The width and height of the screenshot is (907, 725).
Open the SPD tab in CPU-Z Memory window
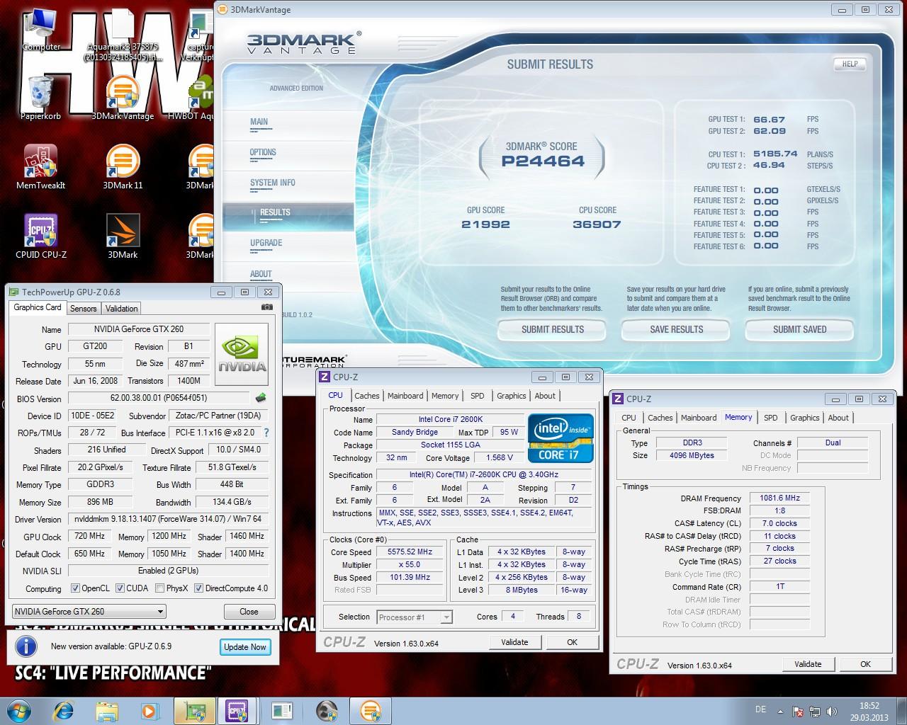tap(770, 418)
